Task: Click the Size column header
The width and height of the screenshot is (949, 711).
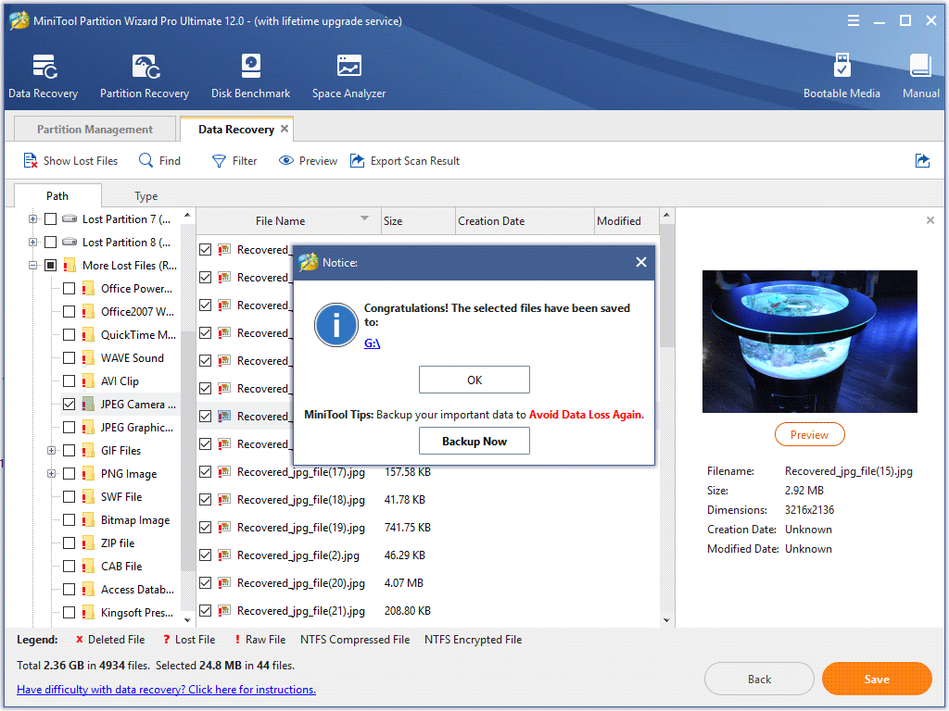Action: (x=418, y=221)
